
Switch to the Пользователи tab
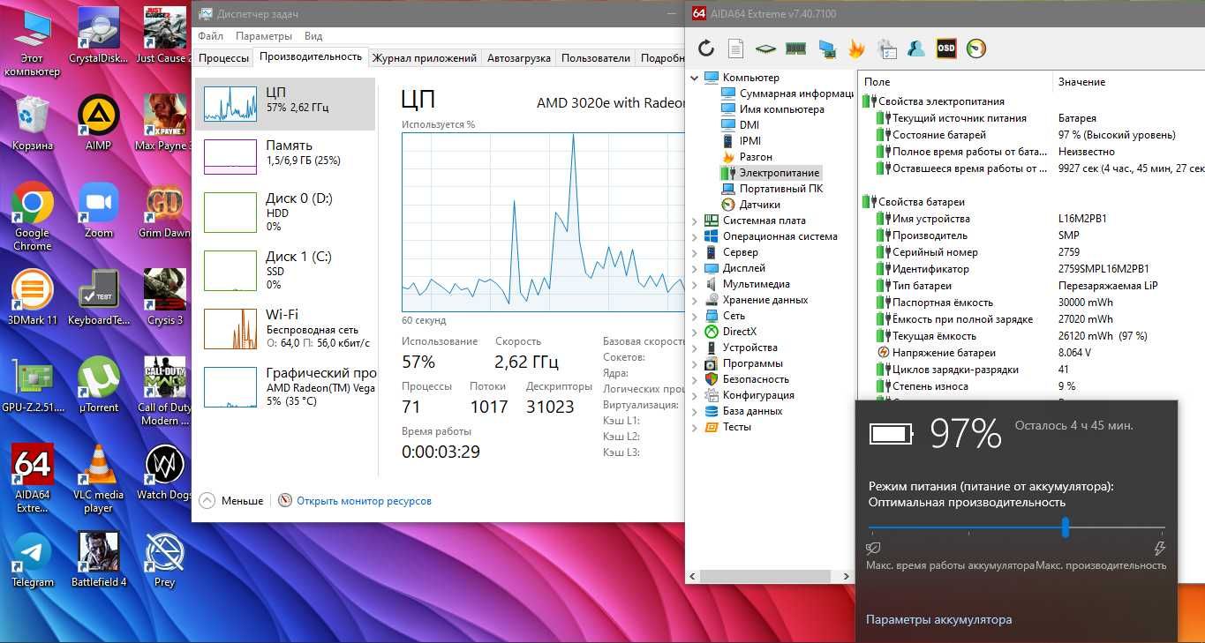[596, 58]
